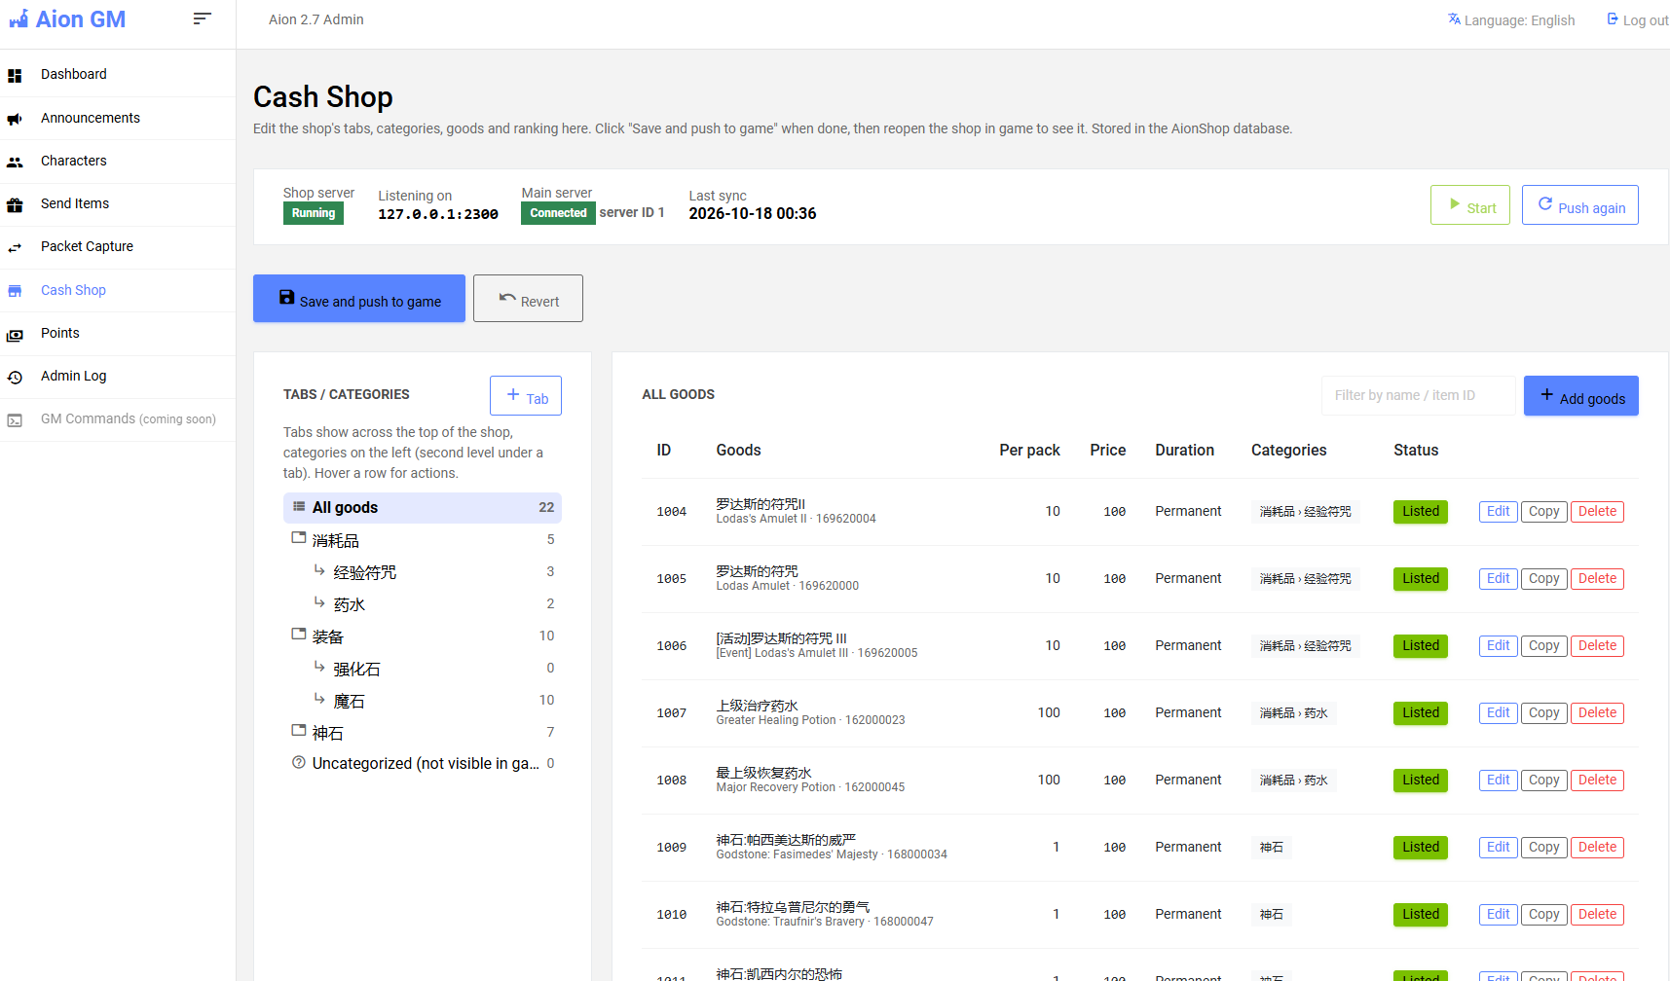Click Push again button
Screen dimensions: 1670x981
pyautogui.click(x=1580, y=205)
